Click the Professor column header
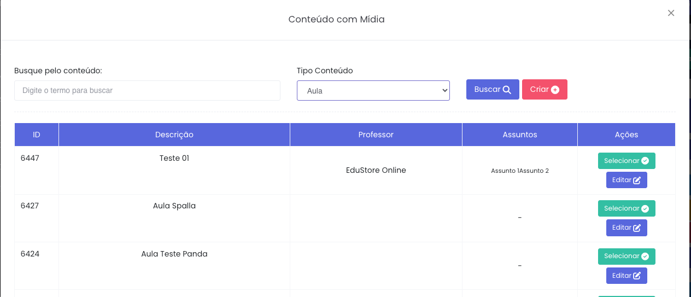The width and height of the screenshot is (691, 297). click(x=376, y=135)
